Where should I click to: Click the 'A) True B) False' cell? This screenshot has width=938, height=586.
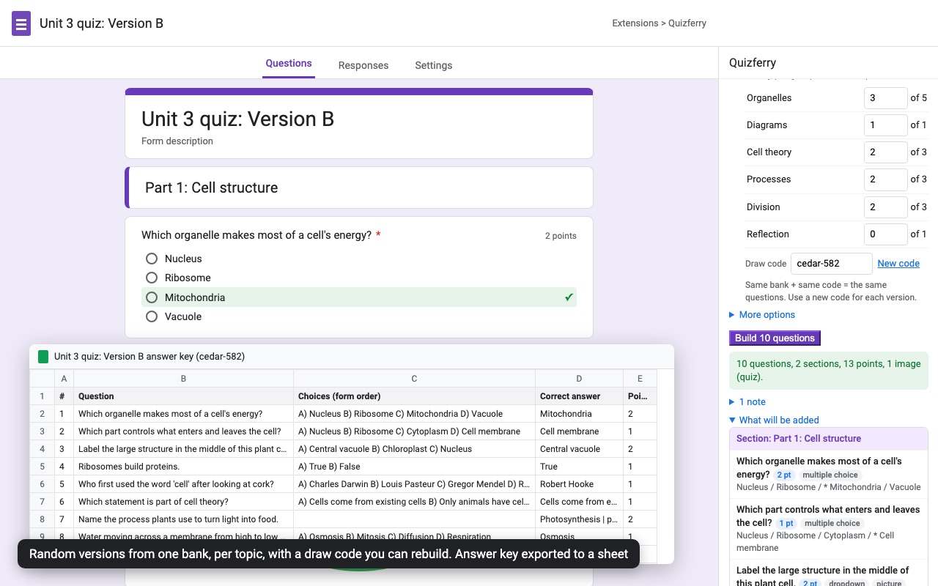click(x=414, y=467)
